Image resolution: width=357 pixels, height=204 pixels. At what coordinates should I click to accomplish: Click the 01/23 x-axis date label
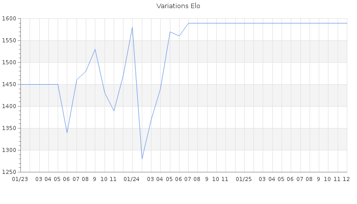coord(20,179)
